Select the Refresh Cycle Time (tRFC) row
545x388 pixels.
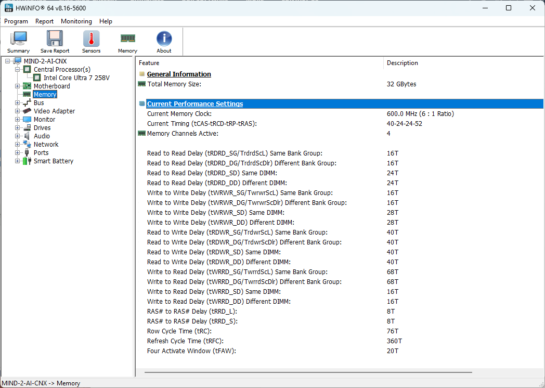(x=340, y=341)
